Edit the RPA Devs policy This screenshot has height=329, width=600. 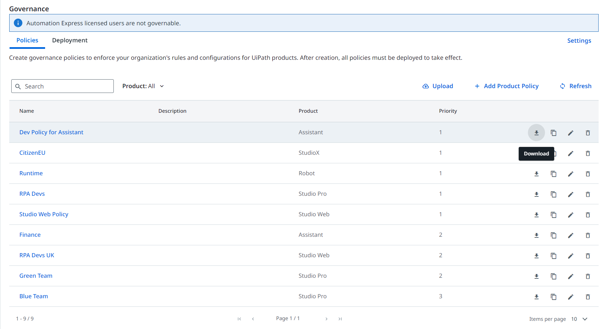pyautogui.click(x=571, y=194)
